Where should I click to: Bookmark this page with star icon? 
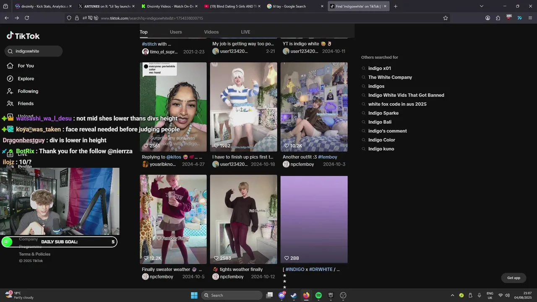pyautogui.click(x=446, y=18)
